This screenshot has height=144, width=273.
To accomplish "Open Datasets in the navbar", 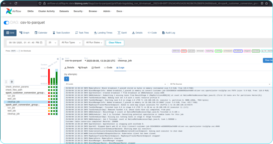I will click(x=64, y=11).
